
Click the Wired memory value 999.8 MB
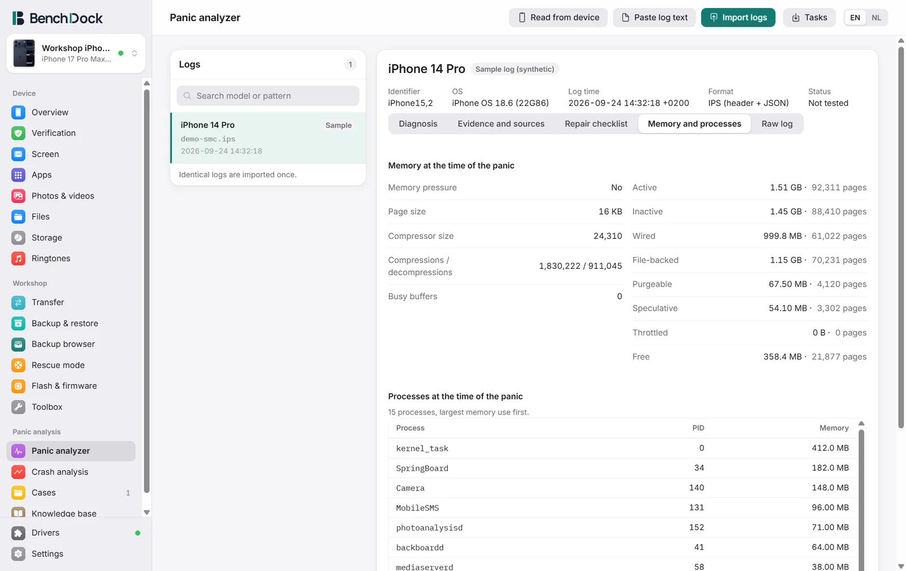pos(783,236)
